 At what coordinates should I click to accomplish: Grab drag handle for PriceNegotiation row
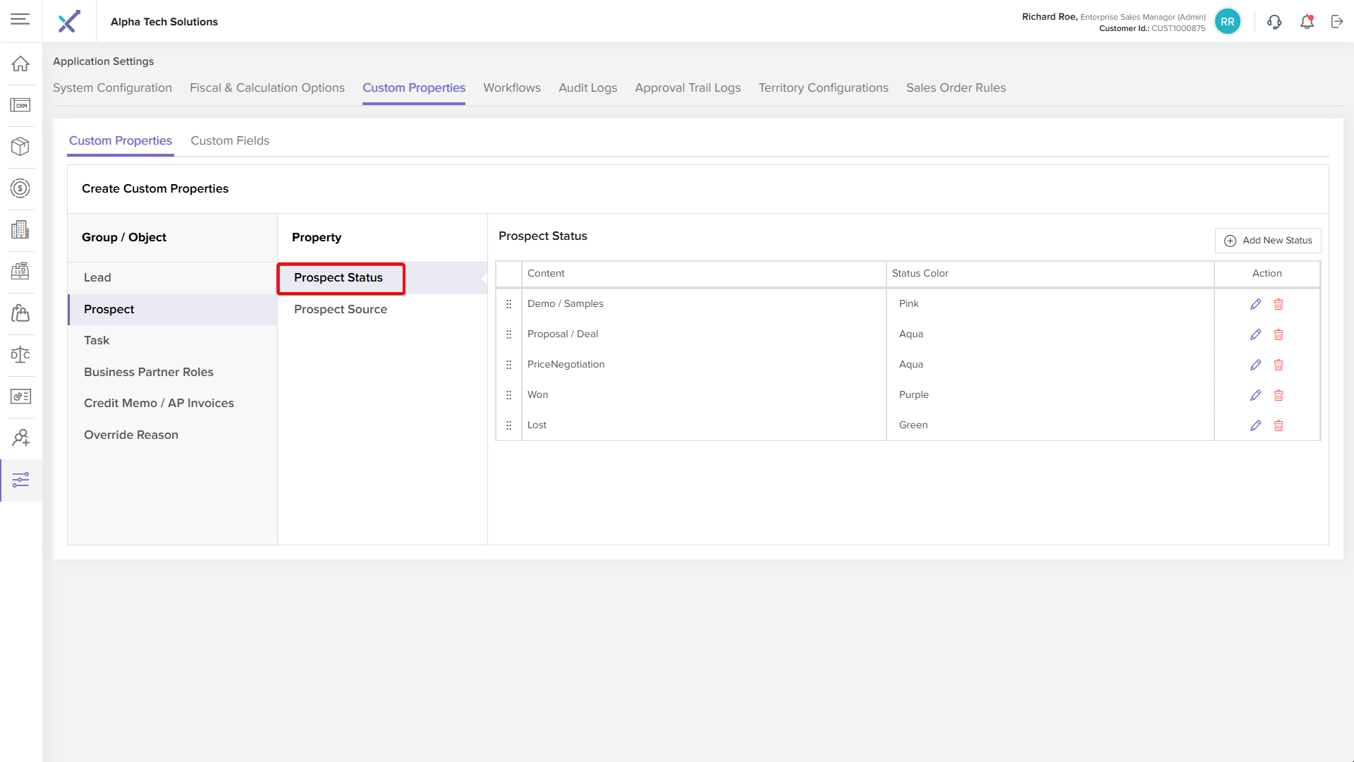[508, 365]
